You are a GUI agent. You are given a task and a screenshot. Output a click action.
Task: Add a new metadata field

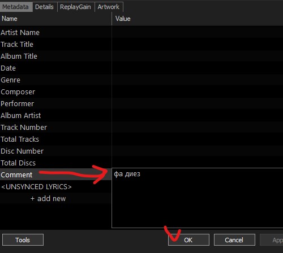click(x=48, y=198)
